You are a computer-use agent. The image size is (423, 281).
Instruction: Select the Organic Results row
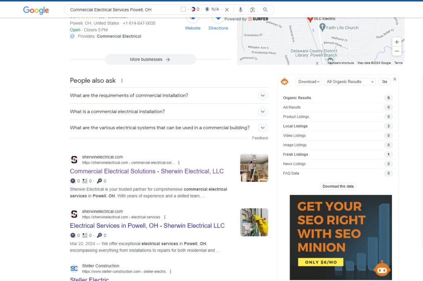[x=337, y=98]
